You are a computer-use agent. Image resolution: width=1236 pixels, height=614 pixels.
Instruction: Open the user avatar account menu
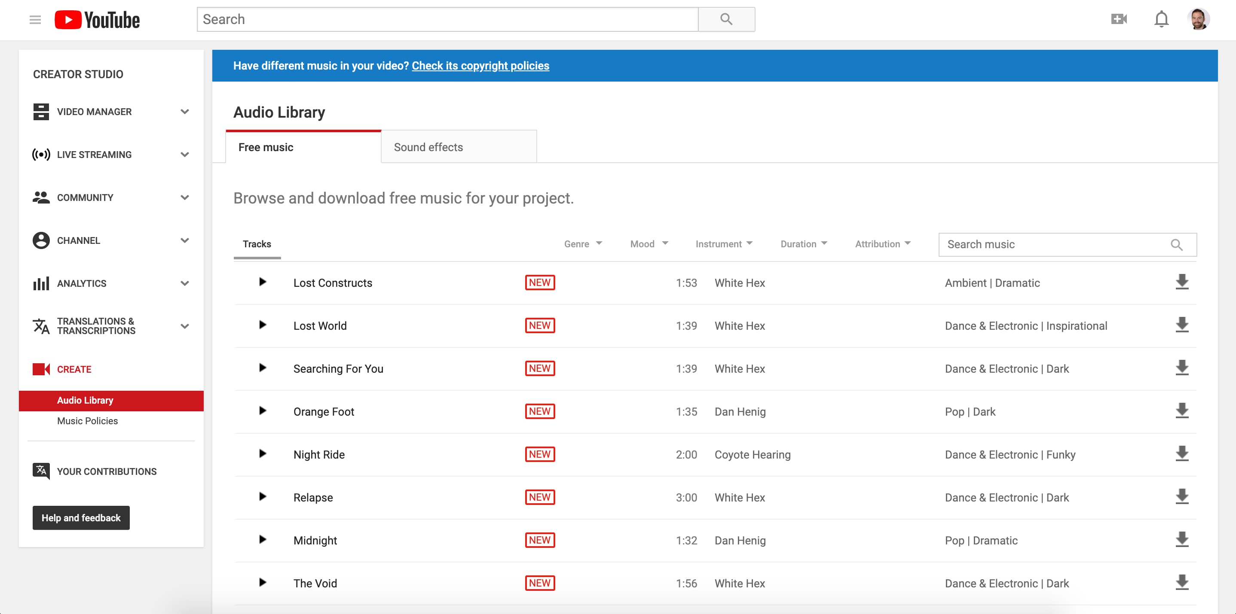coord(1198,19)
